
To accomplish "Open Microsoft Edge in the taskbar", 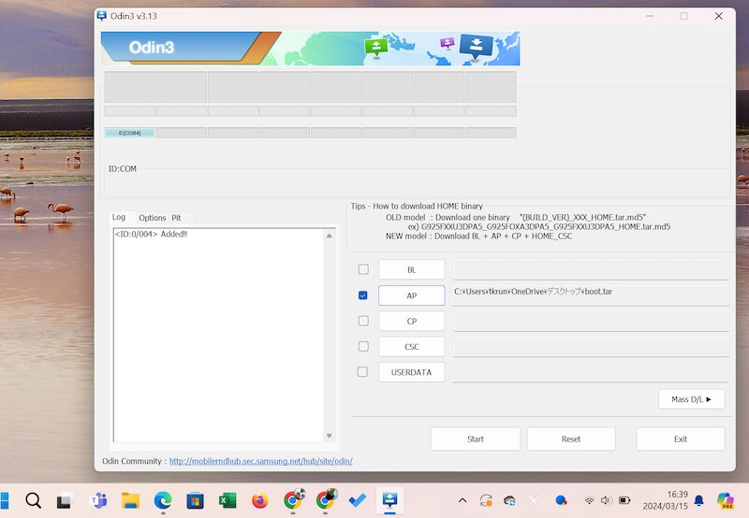I will 162,500.
